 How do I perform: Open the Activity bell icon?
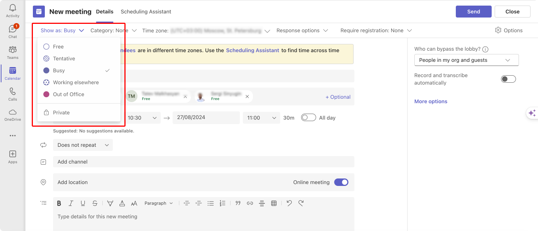(12, 8)
